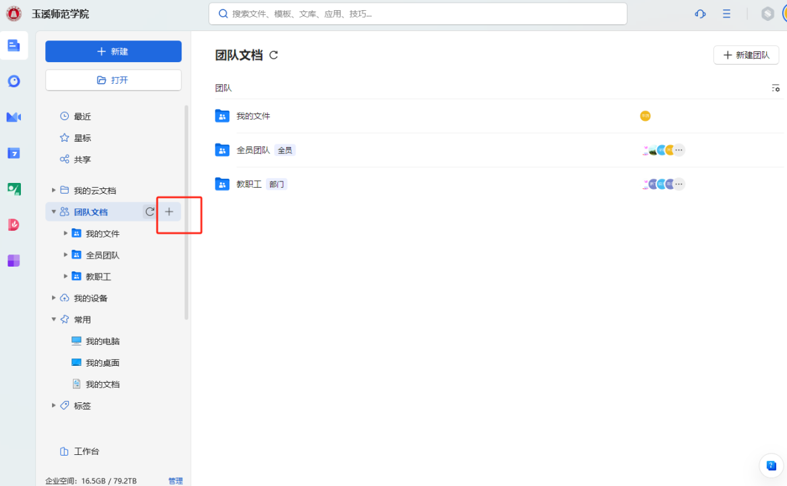Viewport: 787px width, 486px height.
Task: Click the 新建团队 button
Action: click(x=746, y=55)
